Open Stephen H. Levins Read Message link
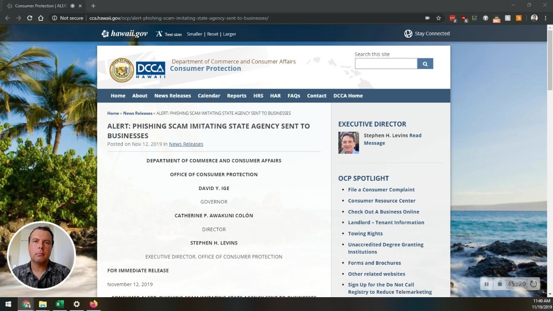553x311 pixels. [x=393, y=139]
